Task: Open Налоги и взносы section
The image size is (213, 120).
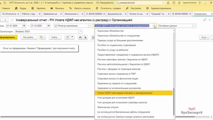Action: pyautogui.click(x=80, y=8)
